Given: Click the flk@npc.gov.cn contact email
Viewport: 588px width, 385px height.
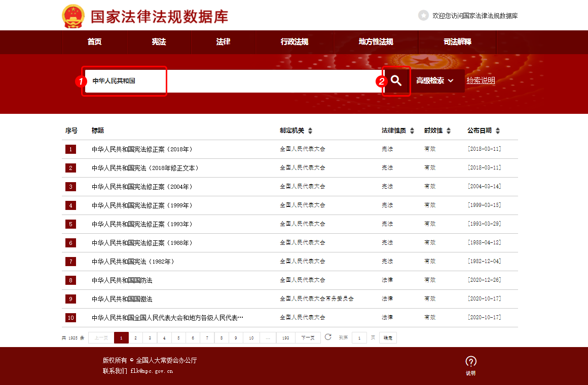Looking at the screenshot, I should point(152,371).
